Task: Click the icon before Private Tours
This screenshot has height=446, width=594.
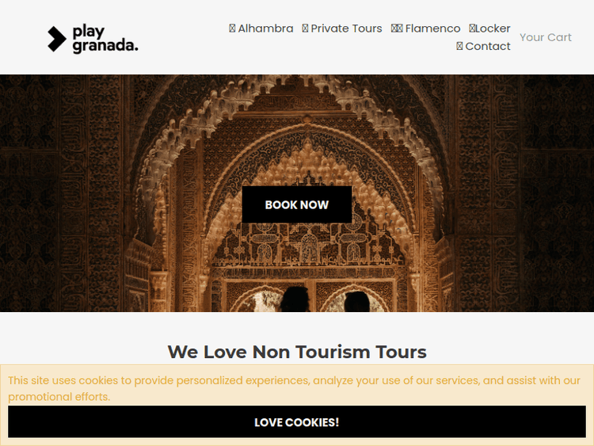Action: (305, 29)
